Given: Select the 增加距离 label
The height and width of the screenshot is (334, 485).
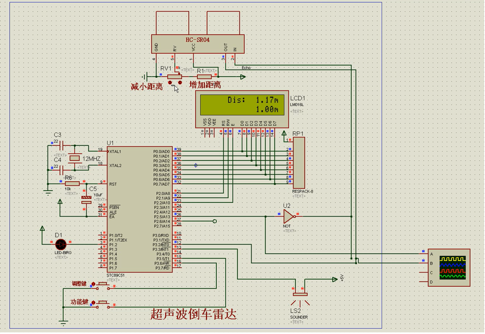Looking at the screenshot, I should point(205,85).
